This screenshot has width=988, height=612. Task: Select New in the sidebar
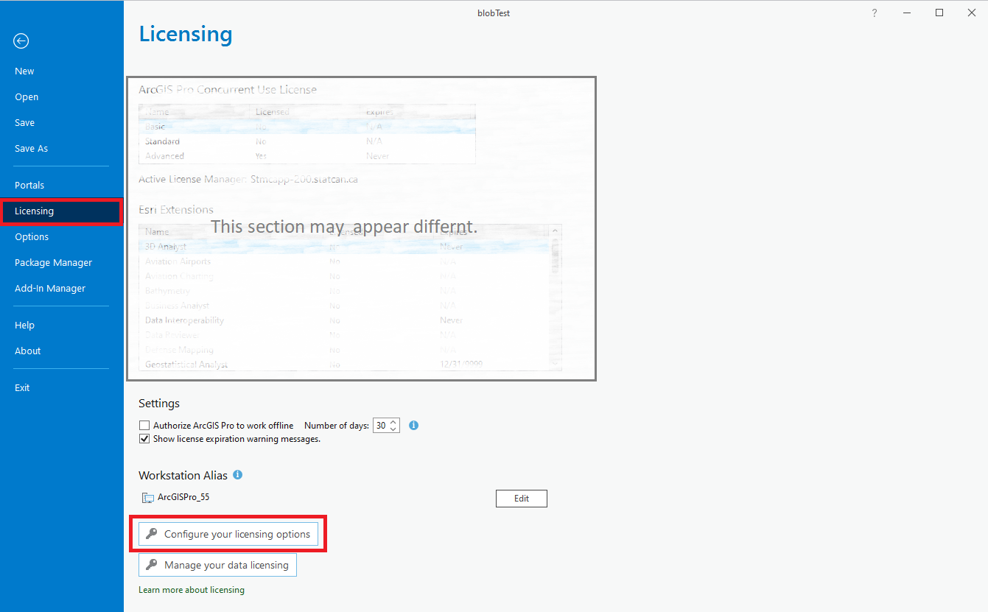click(24, 71)
